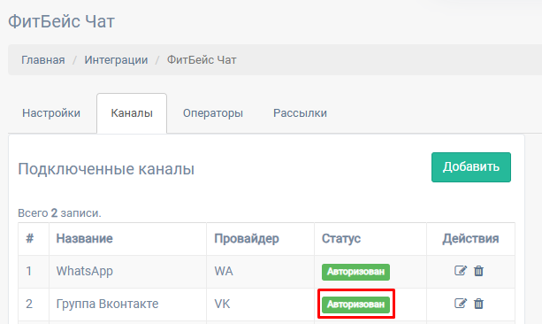Switch to the Настройки tab

coord(51,113)
